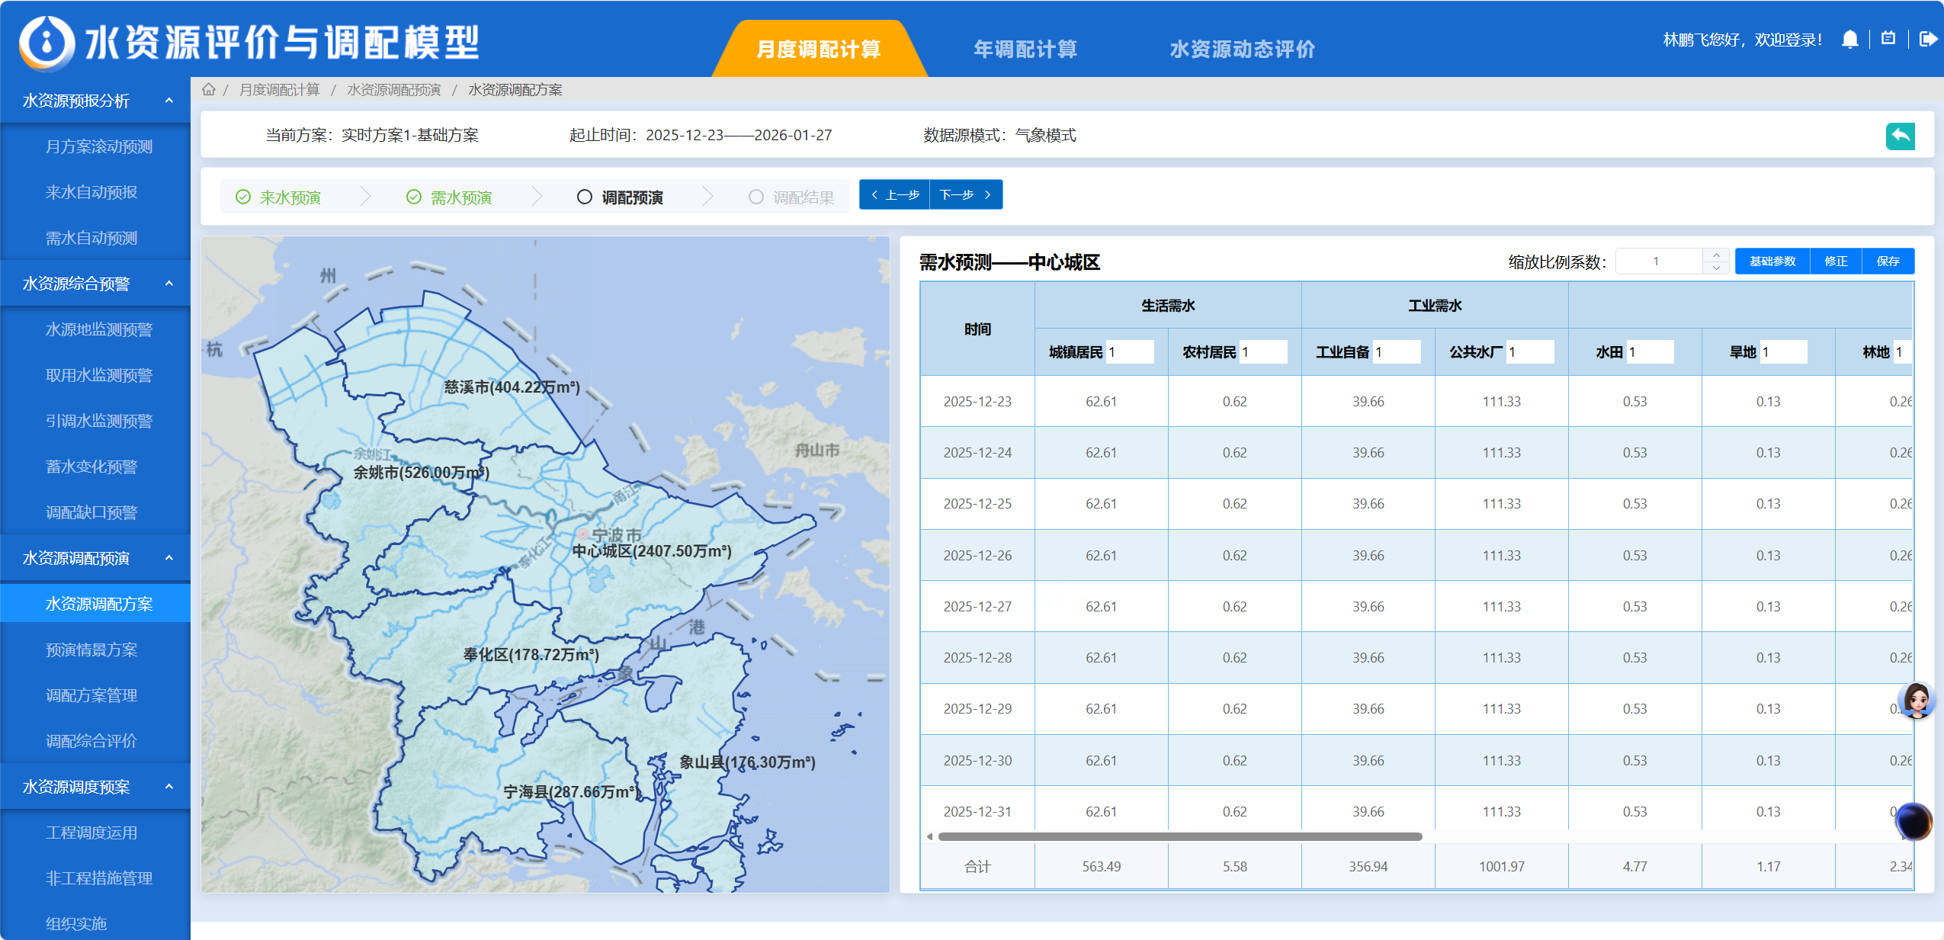Click the virtual assistant avatar icon
This screenshot has height=940, width=1944.
pyautogui.click(x=1916, y=700)
